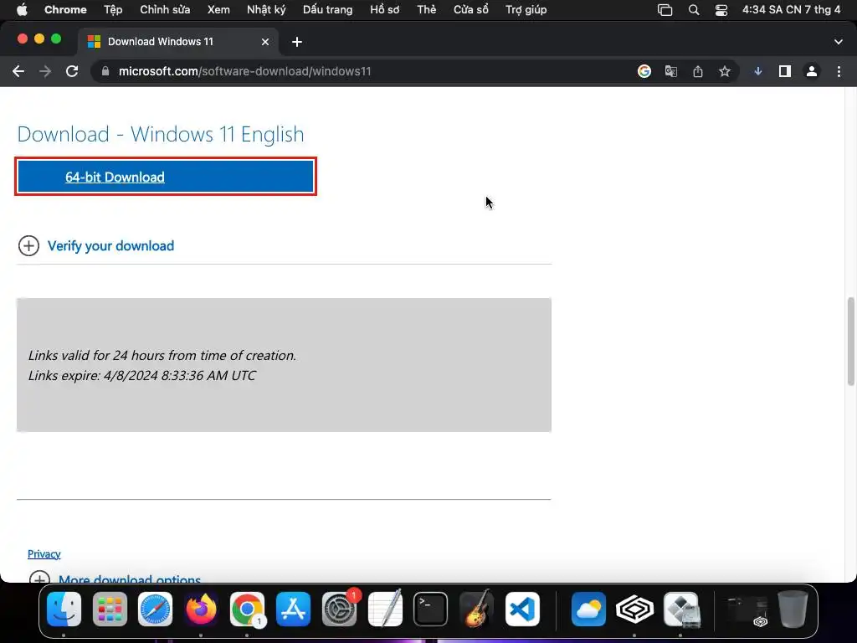The image size is (857, 643).
Task: Open Control Center in menu bar
Action: (721, 9)
